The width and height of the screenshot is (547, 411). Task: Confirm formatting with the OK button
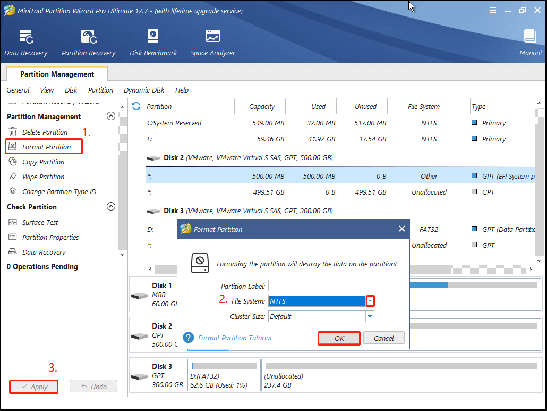coord(339,338)
